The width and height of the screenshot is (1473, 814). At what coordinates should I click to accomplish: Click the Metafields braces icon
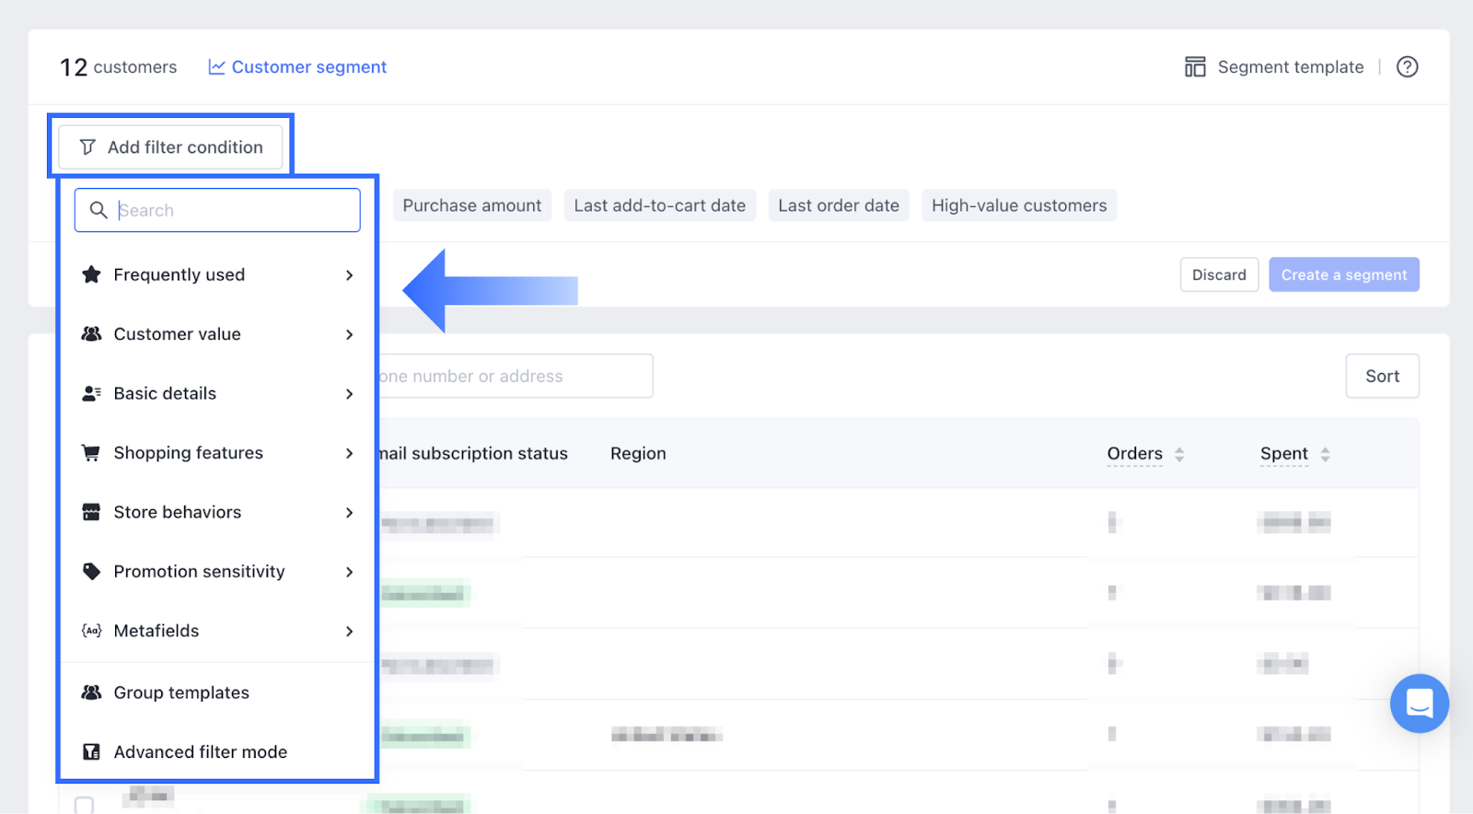click(91, 631)
